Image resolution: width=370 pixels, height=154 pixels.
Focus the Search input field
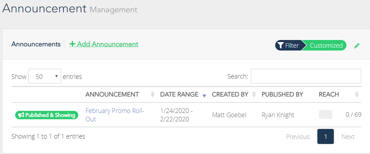click(x=306, y=76)
